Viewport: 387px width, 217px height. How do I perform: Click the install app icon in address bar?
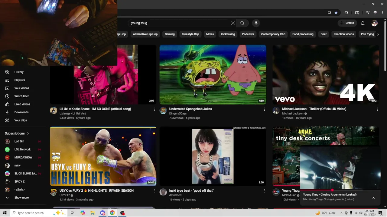click(329, 13)
